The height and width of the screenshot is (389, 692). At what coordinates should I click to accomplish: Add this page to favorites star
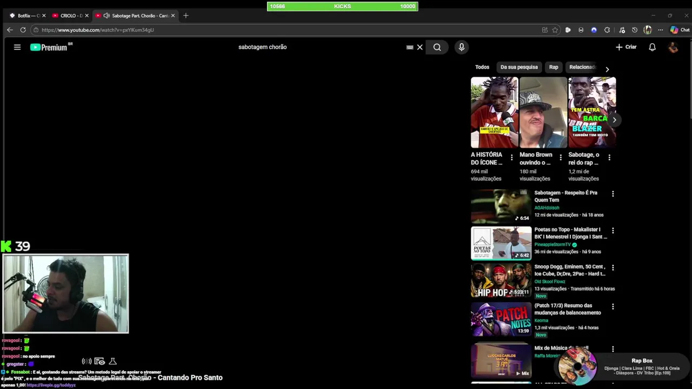click(x=555, y=30)
